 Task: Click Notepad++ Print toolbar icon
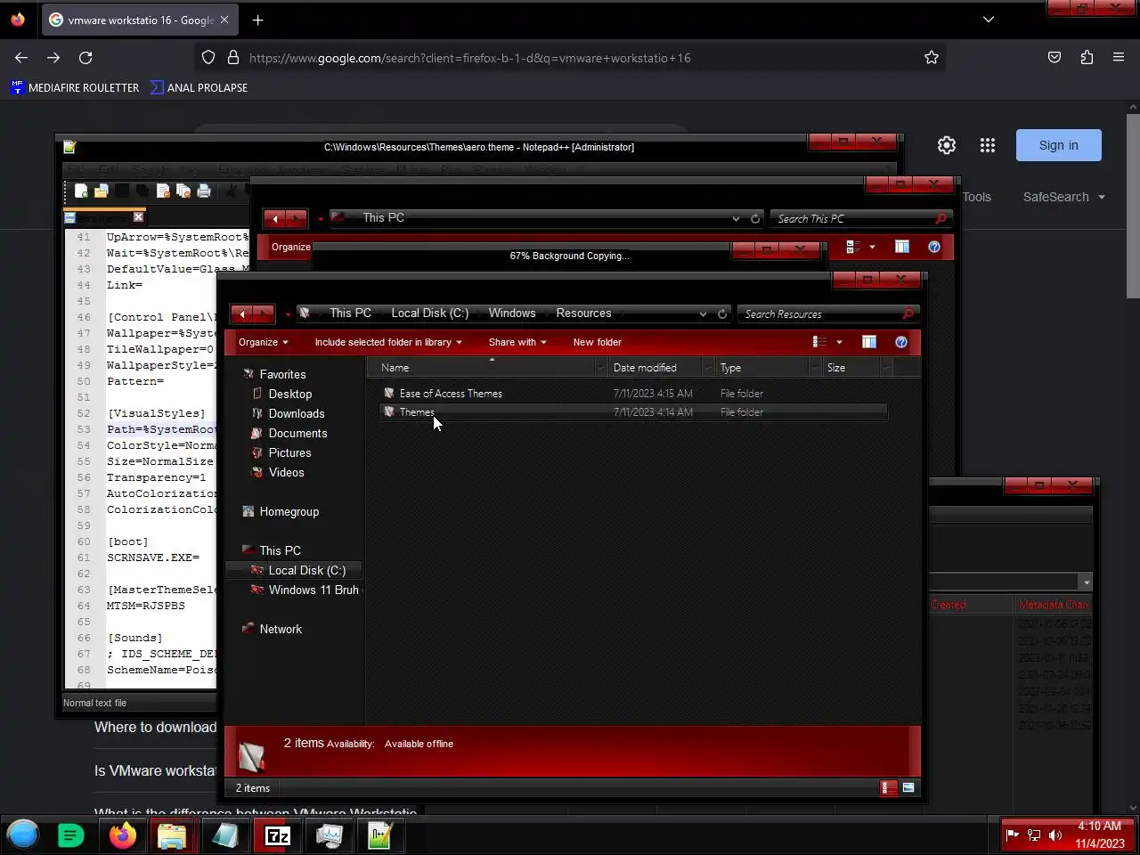click(x=204, y=191)
